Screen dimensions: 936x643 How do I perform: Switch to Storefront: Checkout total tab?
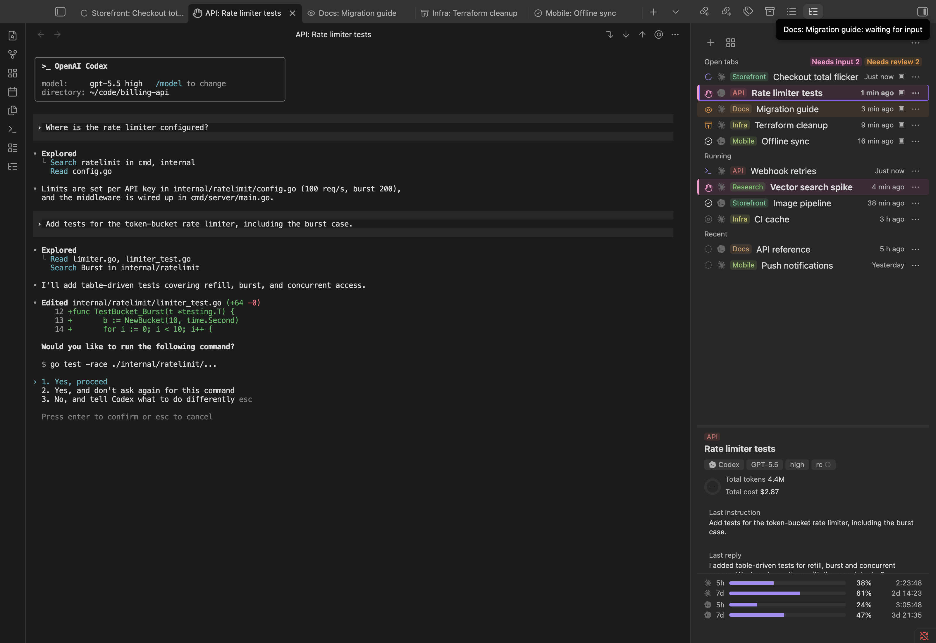coord(132,13)
